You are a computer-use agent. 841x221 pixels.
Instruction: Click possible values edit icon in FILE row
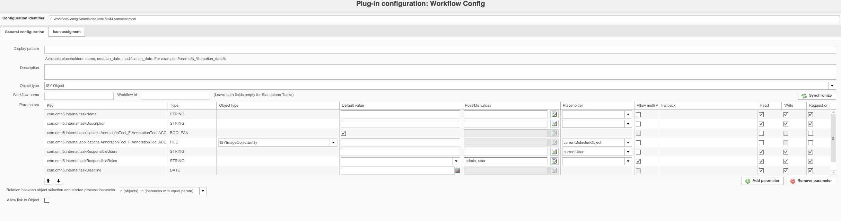coord(554,142)
